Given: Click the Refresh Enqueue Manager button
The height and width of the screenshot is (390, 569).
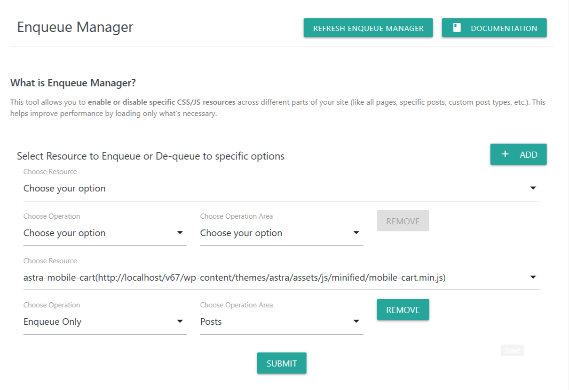Looking at the screenshot, I should coord(368,28).
